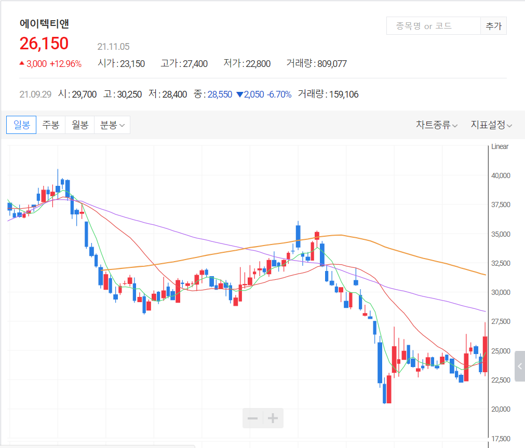Image resolution: width=525 pixels, height=448 pixels.
Task: Toggle the Linear scale label
Action: pos(500,147)
